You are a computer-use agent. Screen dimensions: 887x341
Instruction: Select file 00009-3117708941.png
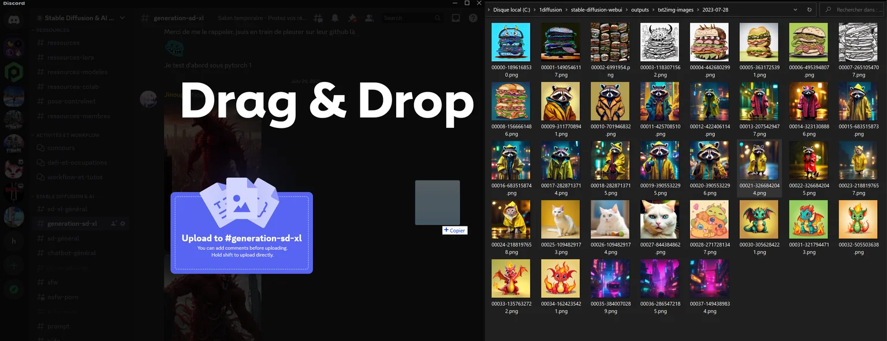coord(561,109)
